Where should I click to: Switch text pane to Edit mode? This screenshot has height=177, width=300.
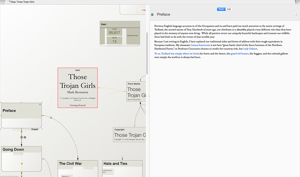tap(229, 9)
